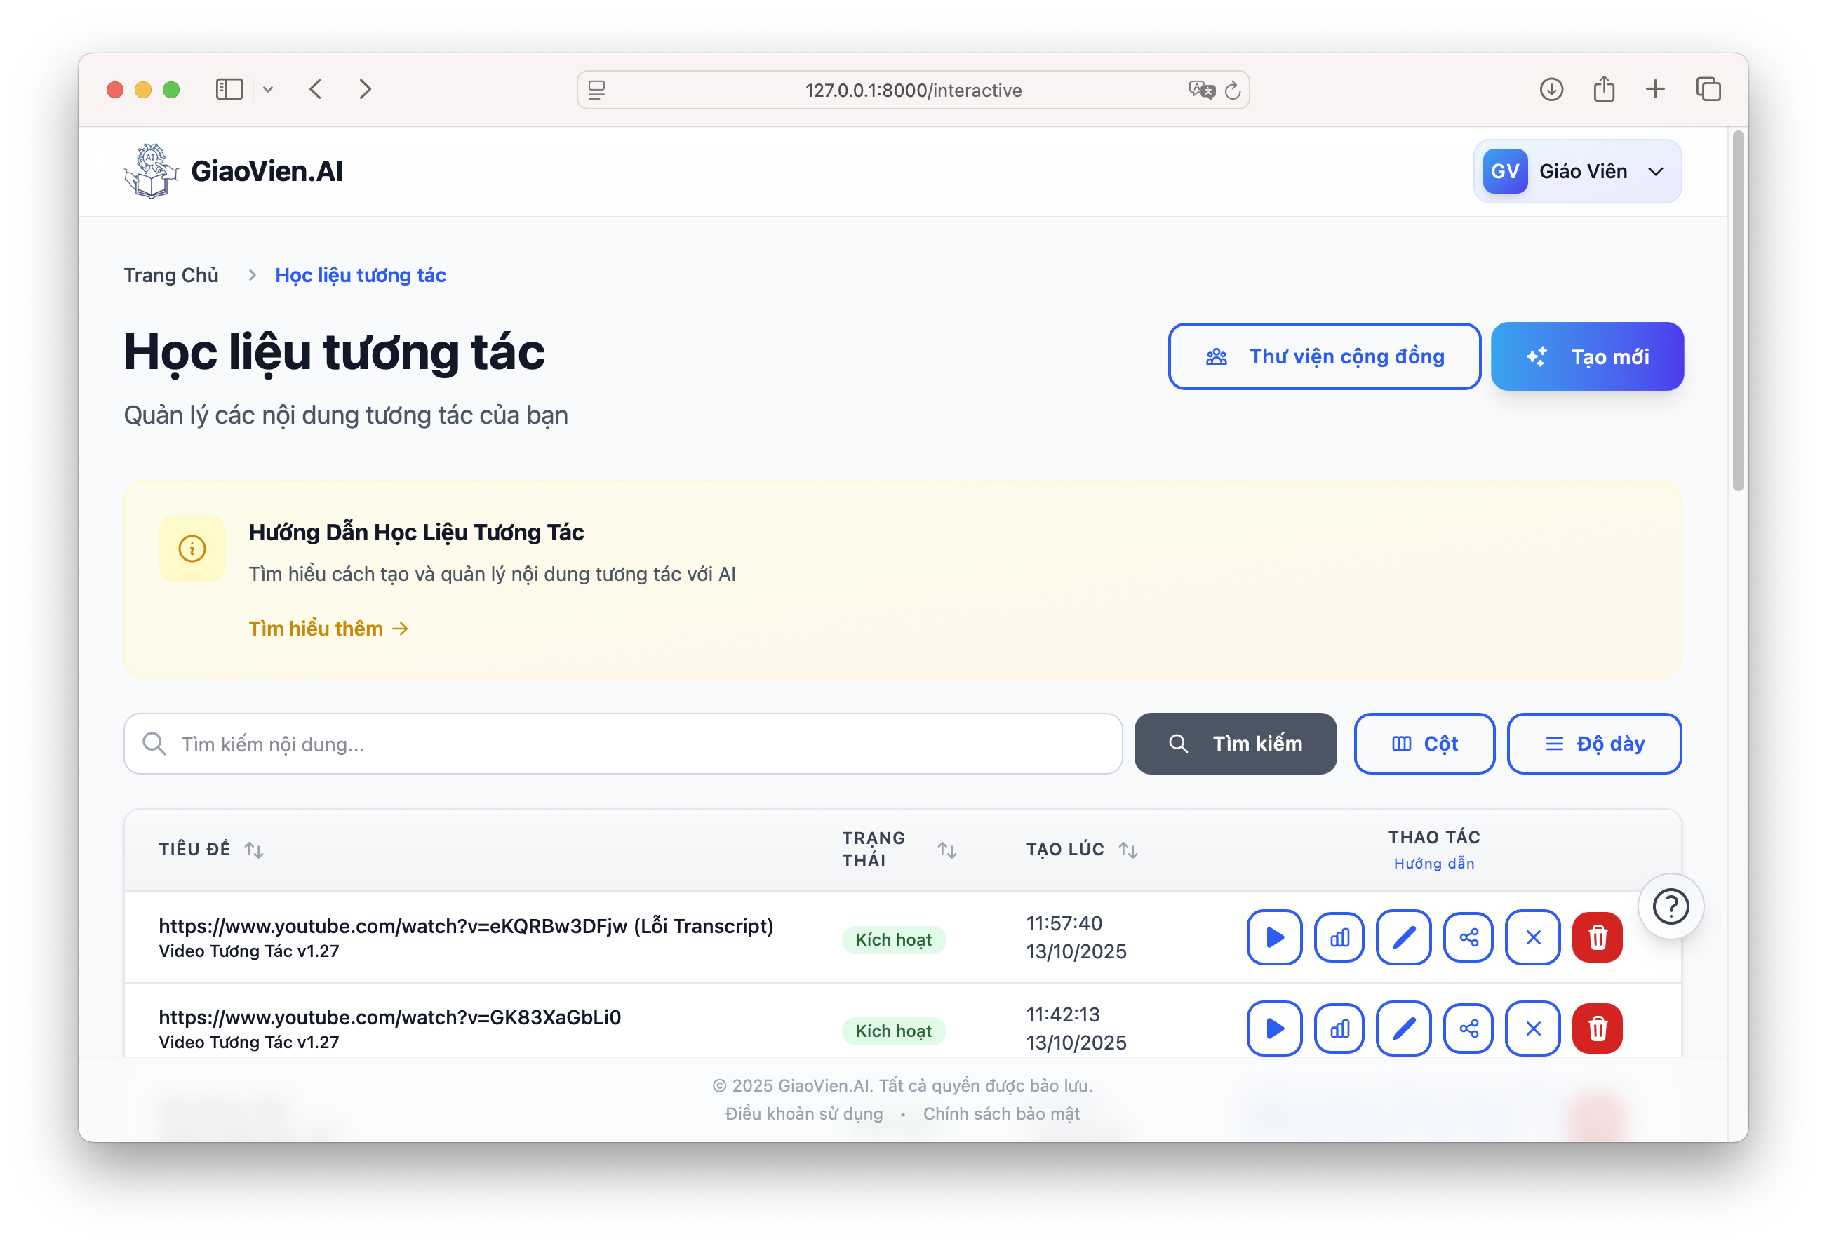Viewport: 1827px width, 1246px height.
Task: Click the GiaoVien.AI logo
Action: 234,171
